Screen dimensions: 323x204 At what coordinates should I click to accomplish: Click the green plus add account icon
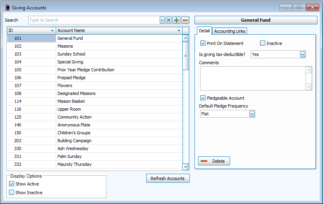click(x=176, y=20)
